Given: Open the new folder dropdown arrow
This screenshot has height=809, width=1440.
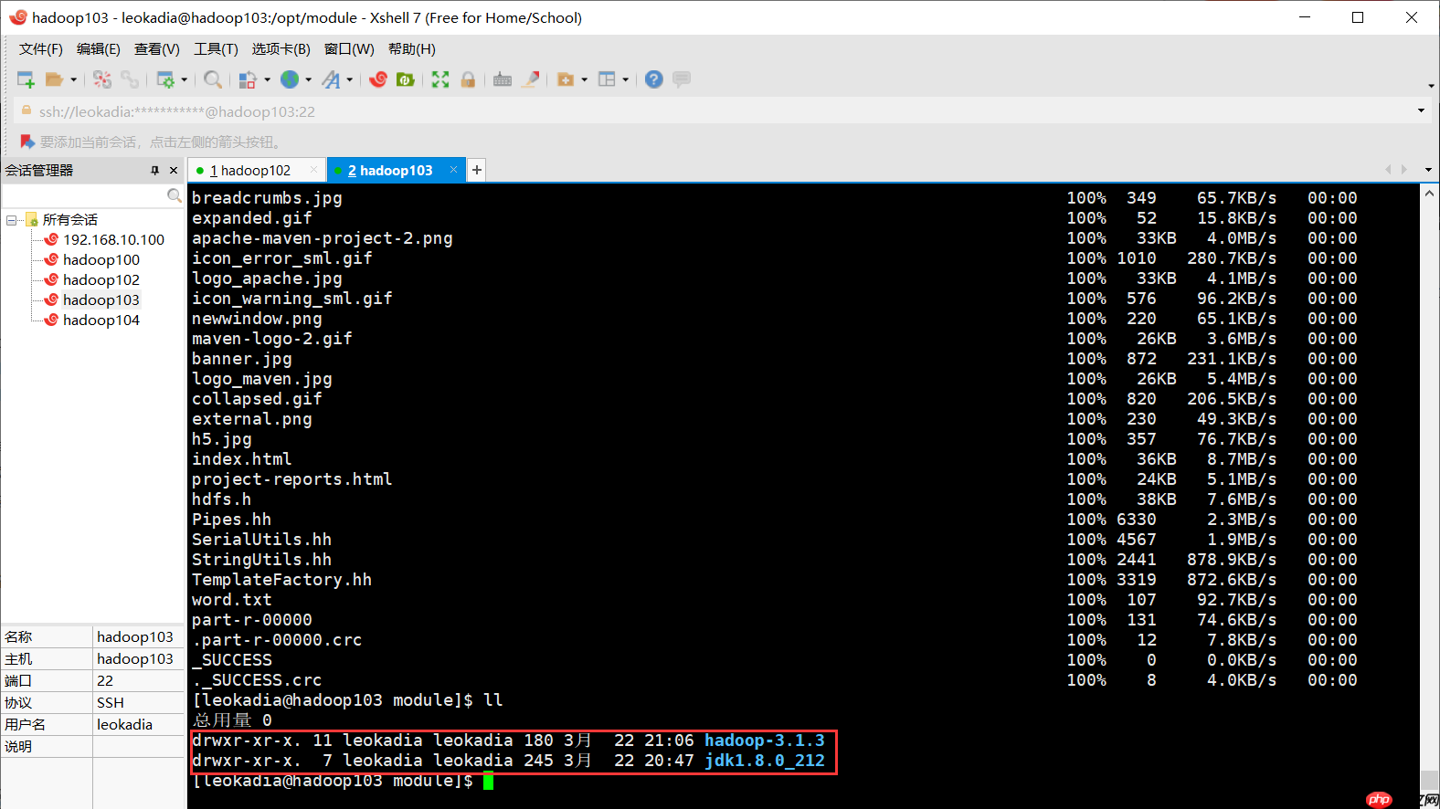Looking at the screenshot, I should pyautogui.click(x=584, y=79).
